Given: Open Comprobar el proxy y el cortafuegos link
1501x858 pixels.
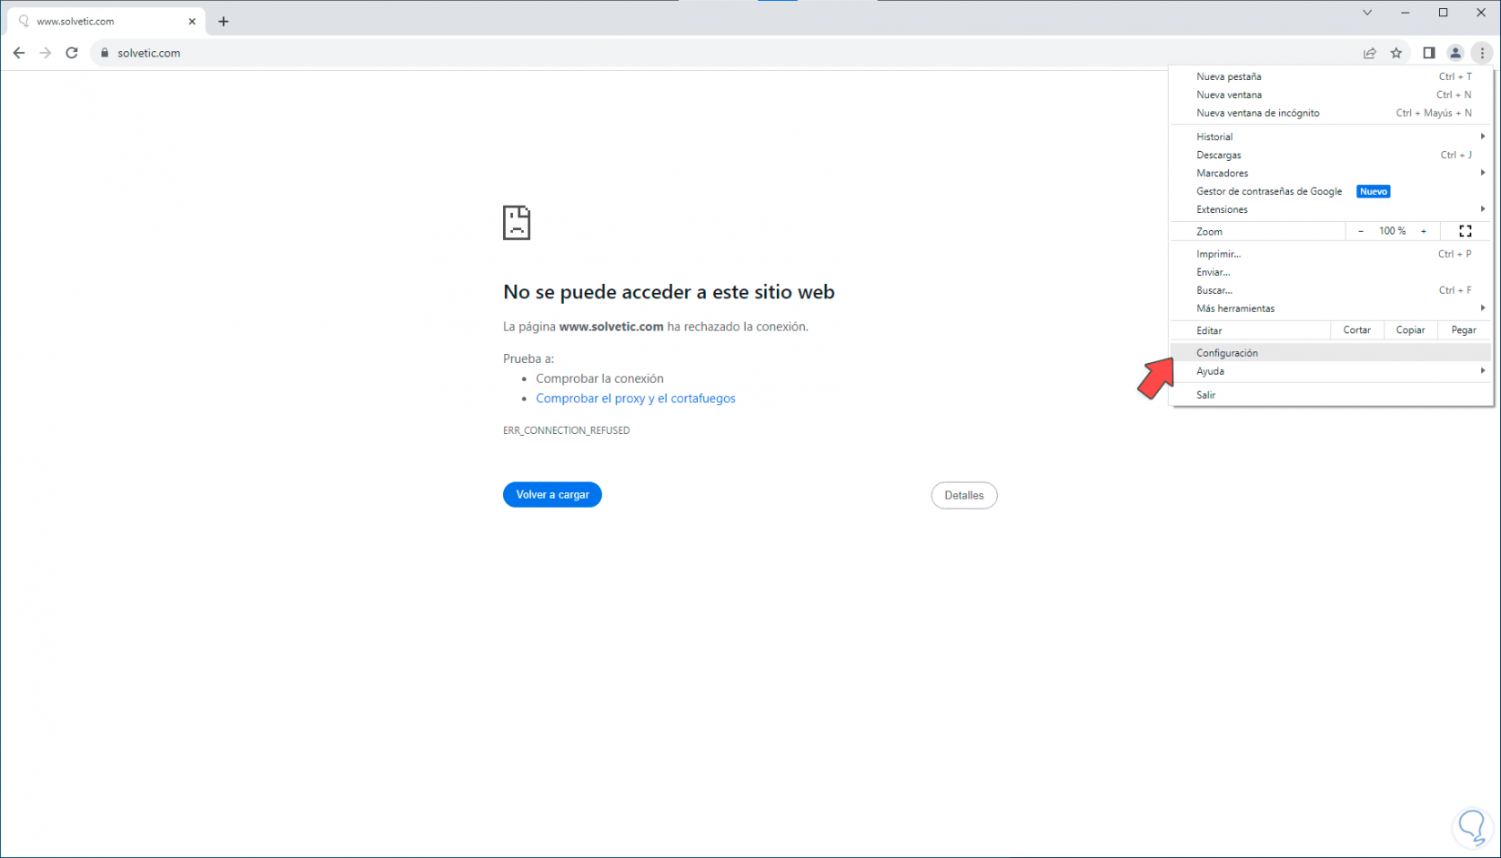Looking at the screenshot, I should point(636,399).
